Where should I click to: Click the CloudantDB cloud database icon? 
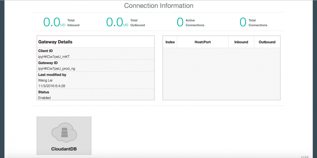point(64,132)
